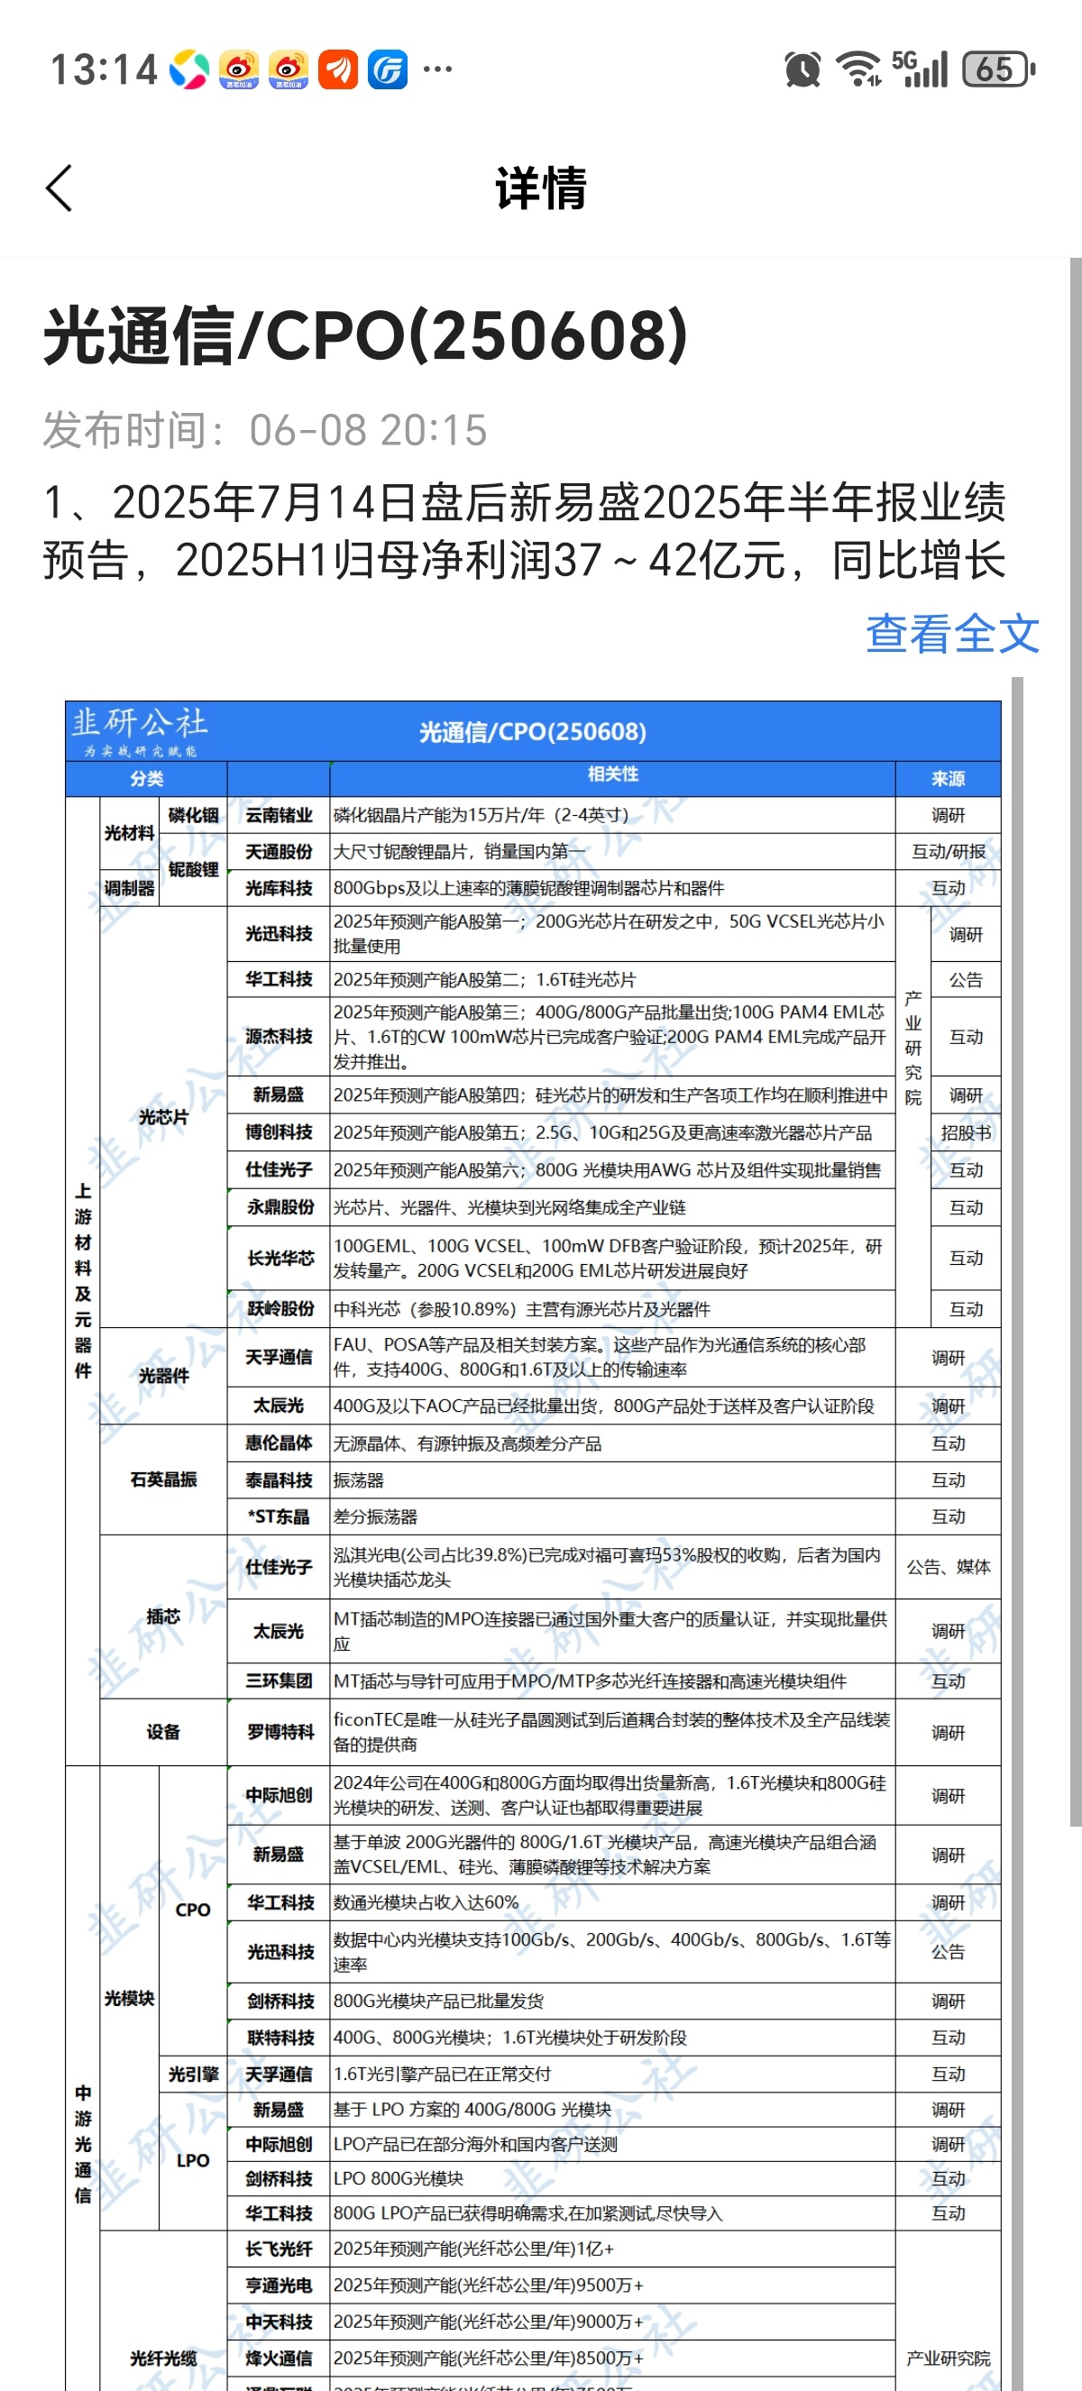Tap the 光芯片 category cell
Screen dimensions: 1082x2391
pos(163,1118)
